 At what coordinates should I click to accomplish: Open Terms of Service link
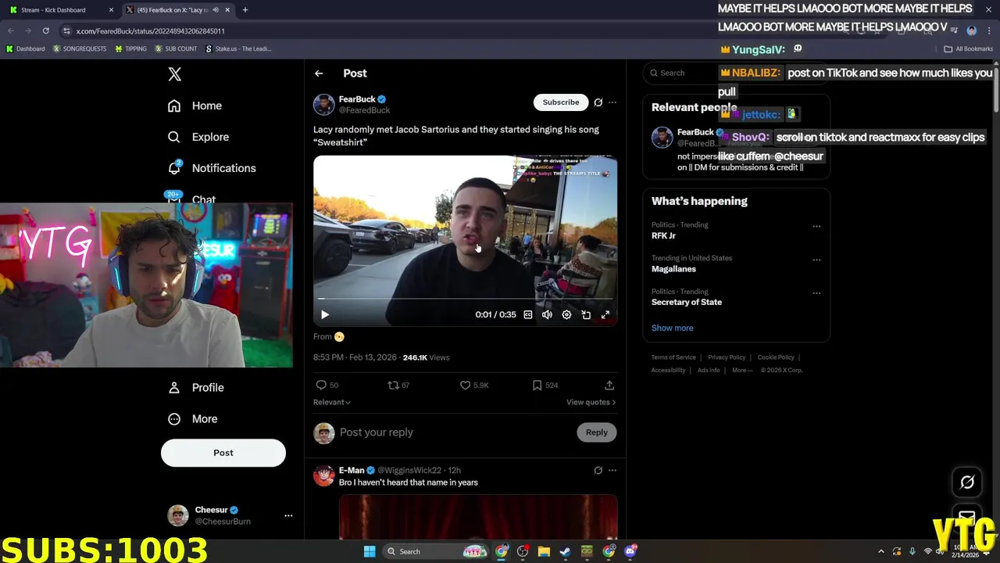point(673,357)
